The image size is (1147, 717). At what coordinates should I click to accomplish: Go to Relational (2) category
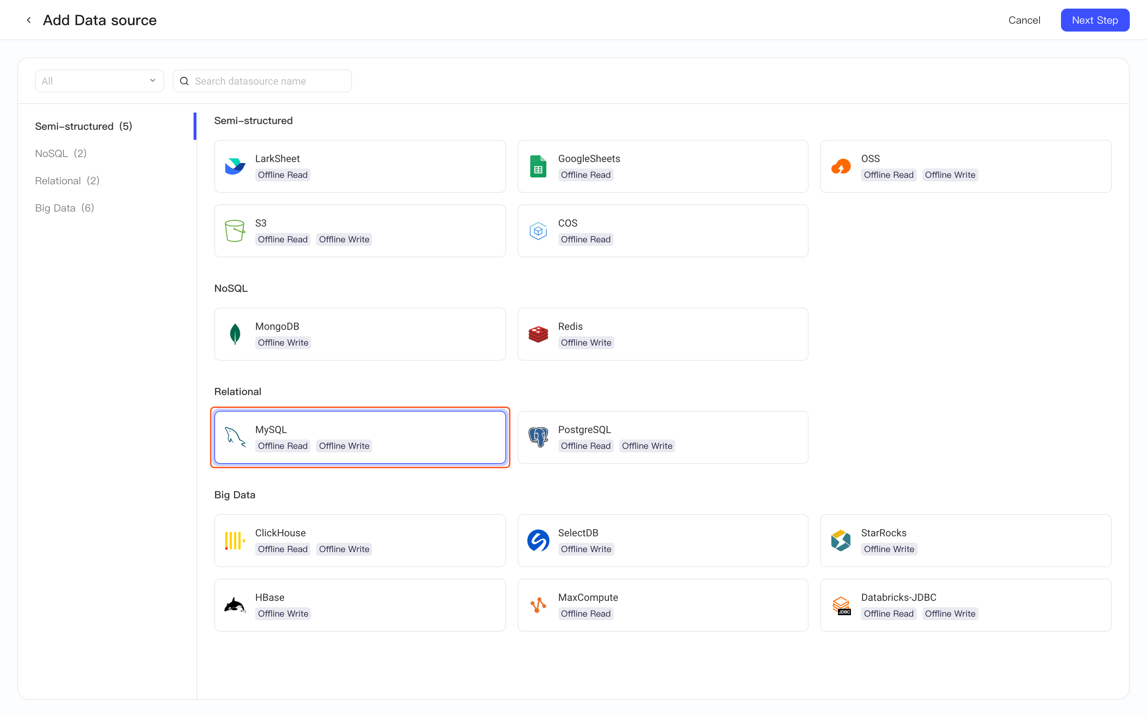tap(67, 181)
